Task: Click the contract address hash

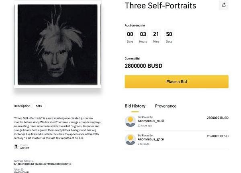Action: click(x=43, y=164)
